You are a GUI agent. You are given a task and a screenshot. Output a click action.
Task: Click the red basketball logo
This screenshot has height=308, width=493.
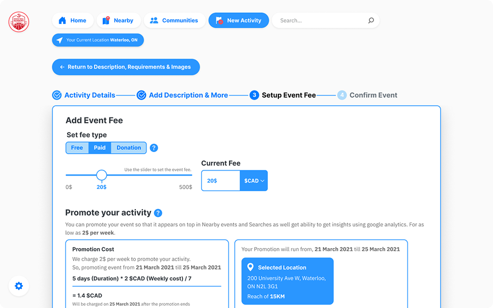click(x=18, y=22)
